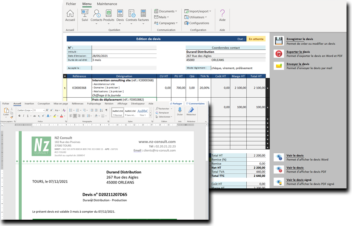This screenshot has width=352, height=226.
Task: Switch to the Maintenance tab in Excel
Action: [107, 4]
